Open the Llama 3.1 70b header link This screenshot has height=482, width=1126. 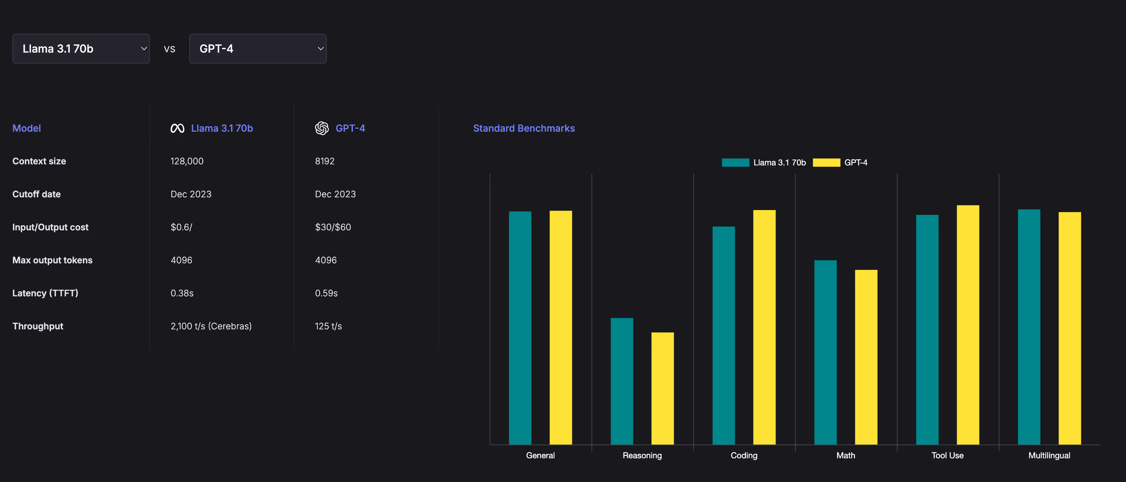pos(222,128)
